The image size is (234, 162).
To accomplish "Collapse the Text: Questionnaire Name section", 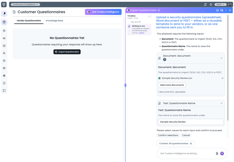I will tap(221, 103).
